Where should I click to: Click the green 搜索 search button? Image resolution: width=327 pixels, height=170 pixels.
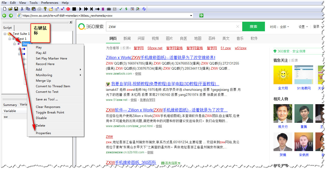click(254, 26)
